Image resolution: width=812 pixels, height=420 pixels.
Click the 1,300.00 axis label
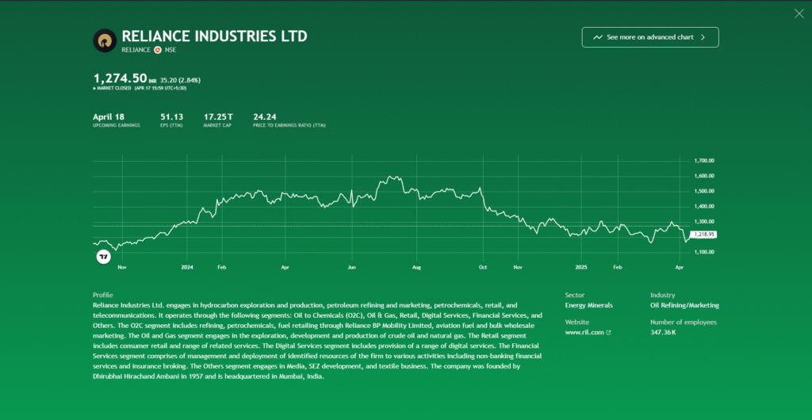[704, 221]
